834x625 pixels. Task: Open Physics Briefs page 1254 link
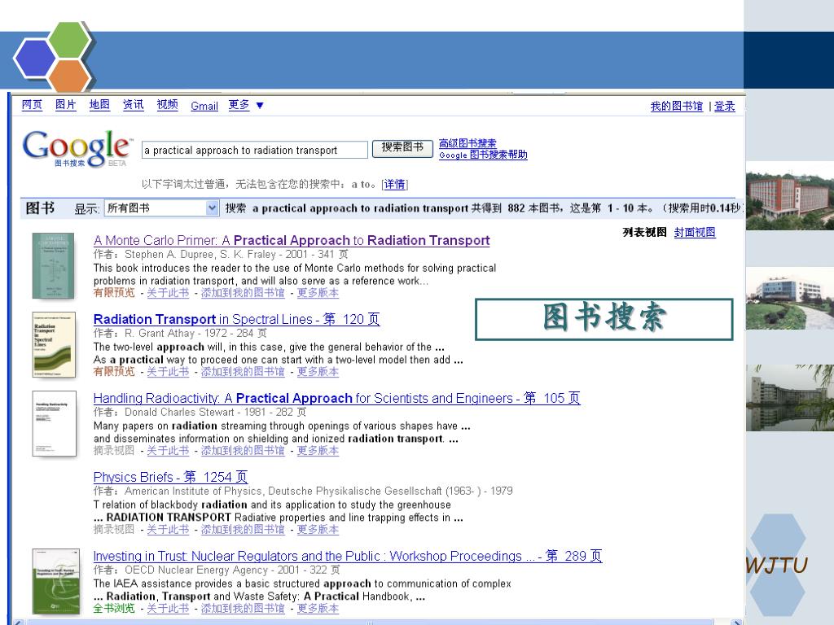tap(170, 477)
